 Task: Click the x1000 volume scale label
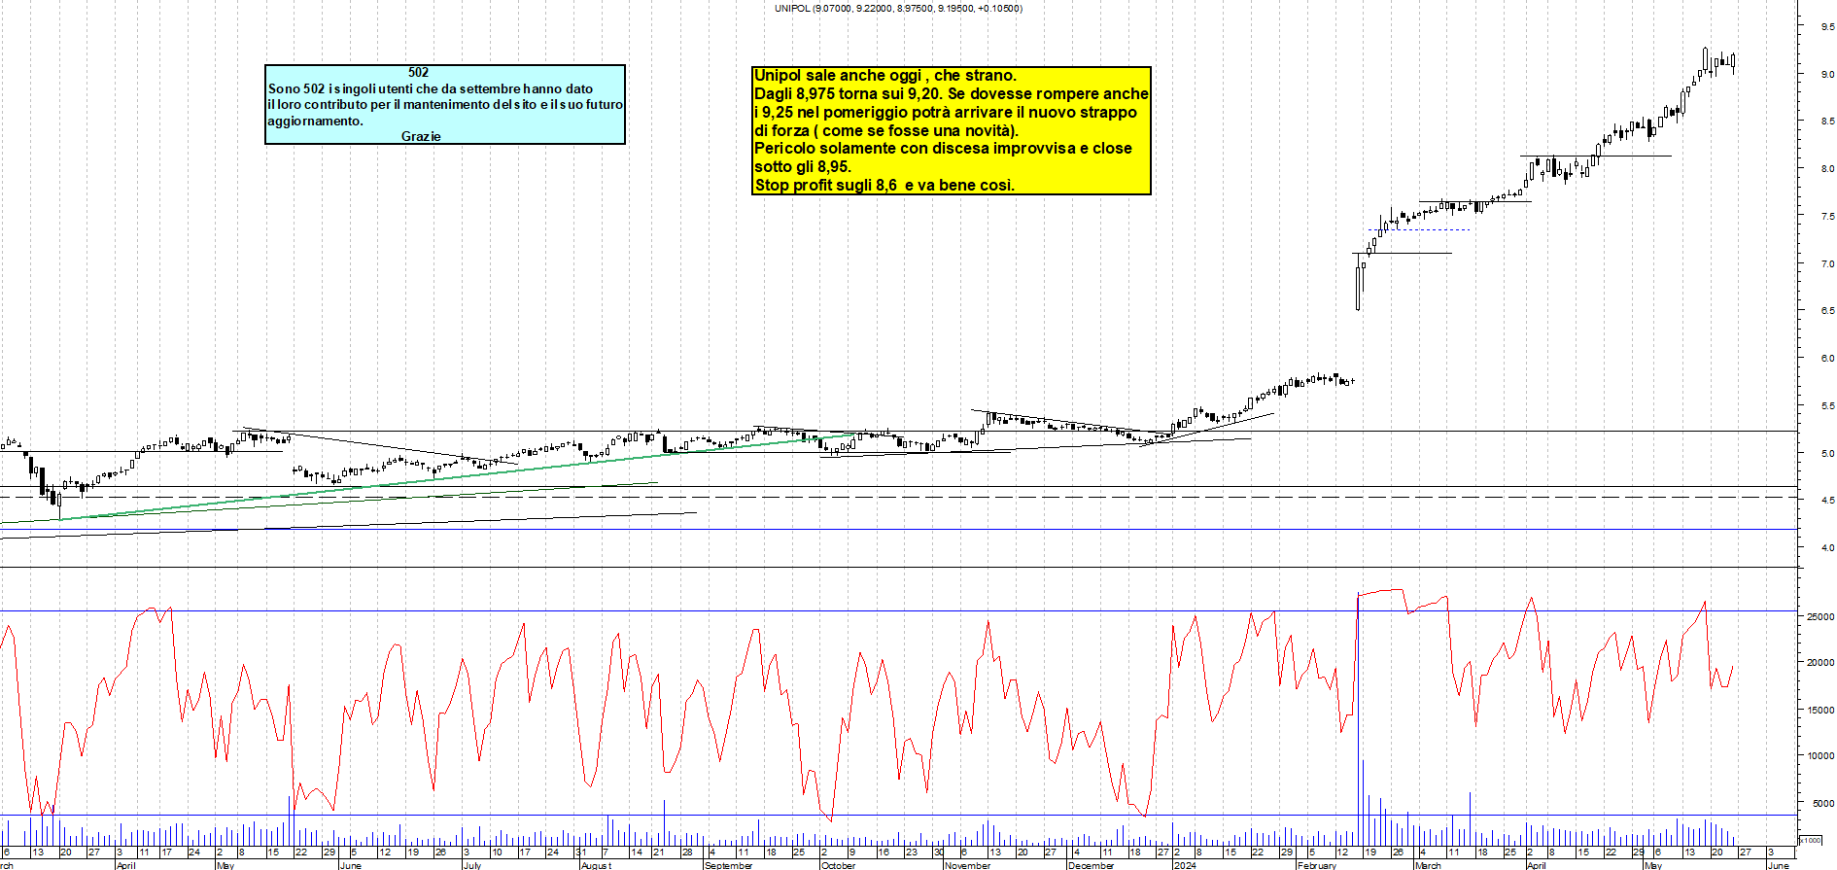(1811, 840)
